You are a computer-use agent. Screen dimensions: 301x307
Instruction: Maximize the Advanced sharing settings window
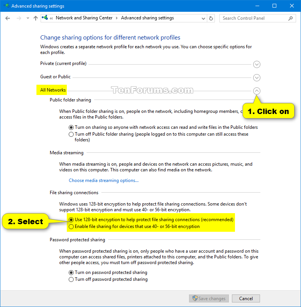click(x=274, y=6)
